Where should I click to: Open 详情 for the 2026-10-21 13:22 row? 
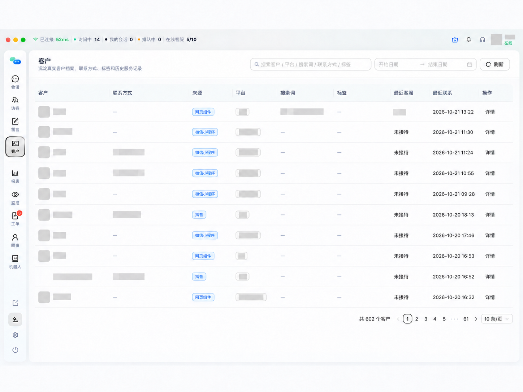coord(490,112)
